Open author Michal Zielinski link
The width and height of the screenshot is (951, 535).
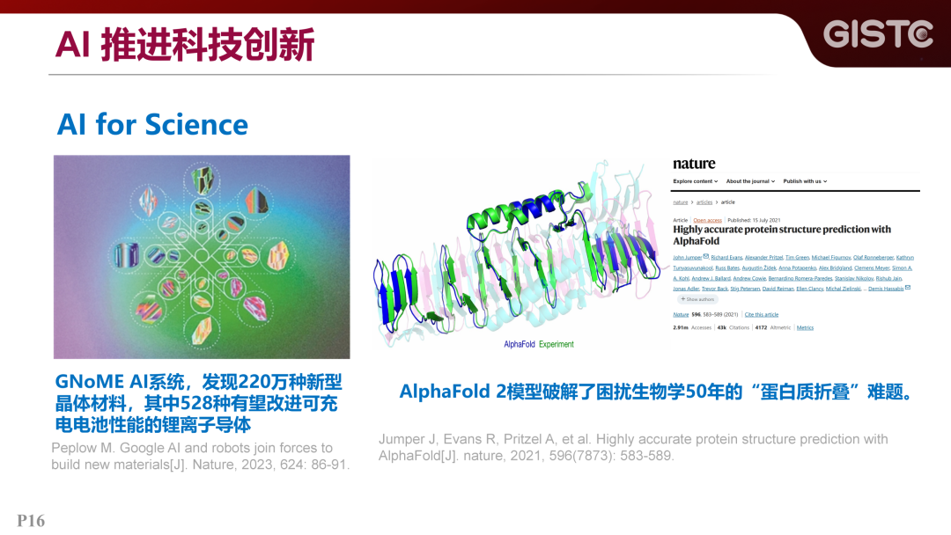pos(844,289)
